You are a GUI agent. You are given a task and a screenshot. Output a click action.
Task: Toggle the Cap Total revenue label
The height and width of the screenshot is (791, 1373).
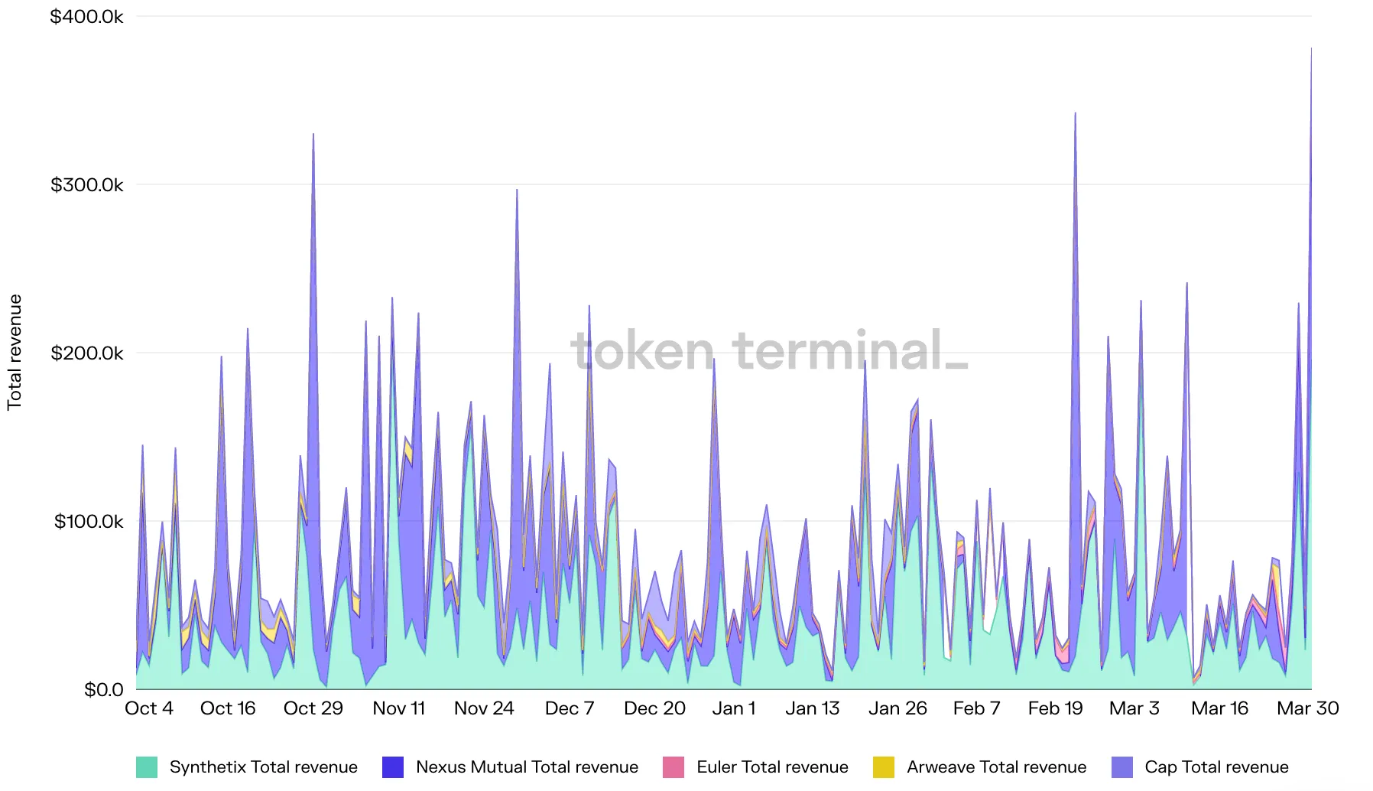[1216, 767]
